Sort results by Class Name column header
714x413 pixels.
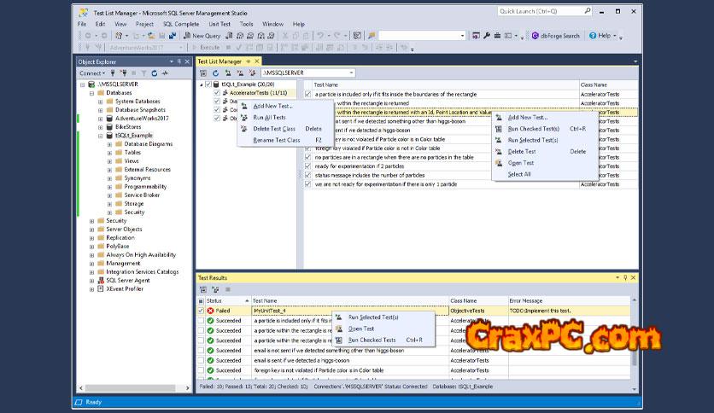[x=464, y=300]
